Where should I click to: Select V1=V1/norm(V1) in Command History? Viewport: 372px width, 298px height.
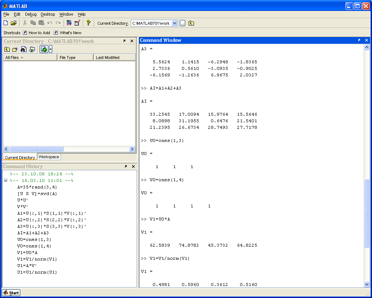point(37,259)
